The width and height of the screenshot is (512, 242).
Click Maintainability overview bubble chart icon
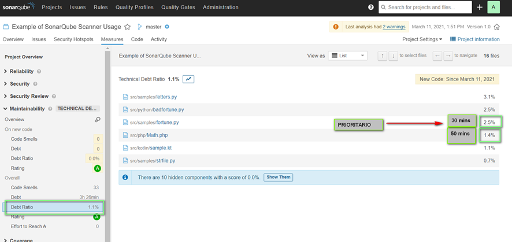pos(97,120)
